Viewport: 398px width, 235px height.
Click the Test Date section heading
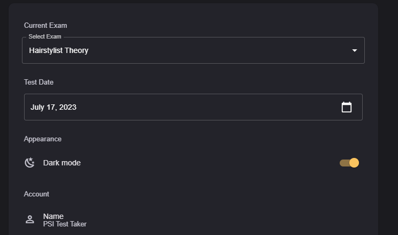pos(39,82)
